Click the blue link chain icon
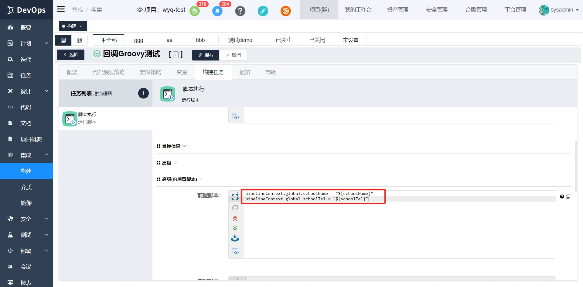Viewport: 583px width, 287px height. (263, 11)
